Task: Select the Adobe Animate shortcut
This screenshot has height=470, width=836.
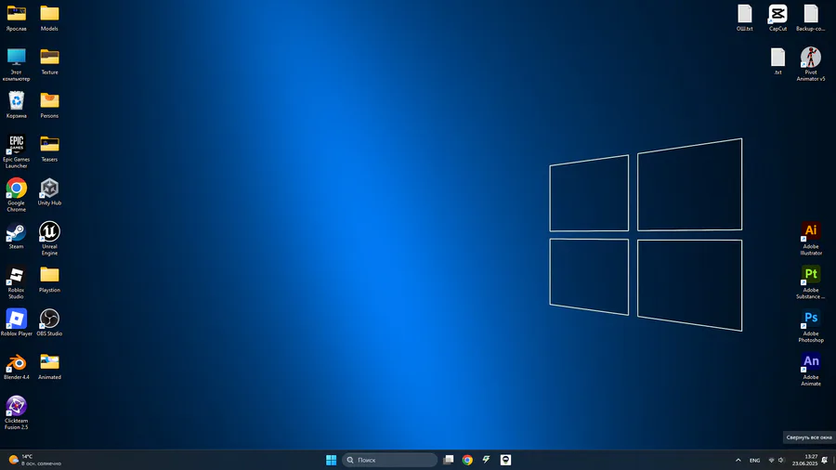Action: click(x=811, y=370)
